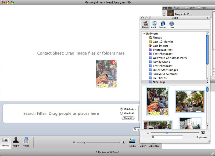
Task: Open the Photos view in bottom toolbar
Action: pos(5,142)
